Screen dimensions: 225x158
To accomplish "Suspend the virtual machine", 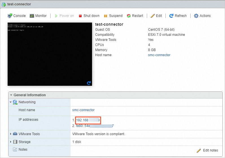I will pos(113,16).
